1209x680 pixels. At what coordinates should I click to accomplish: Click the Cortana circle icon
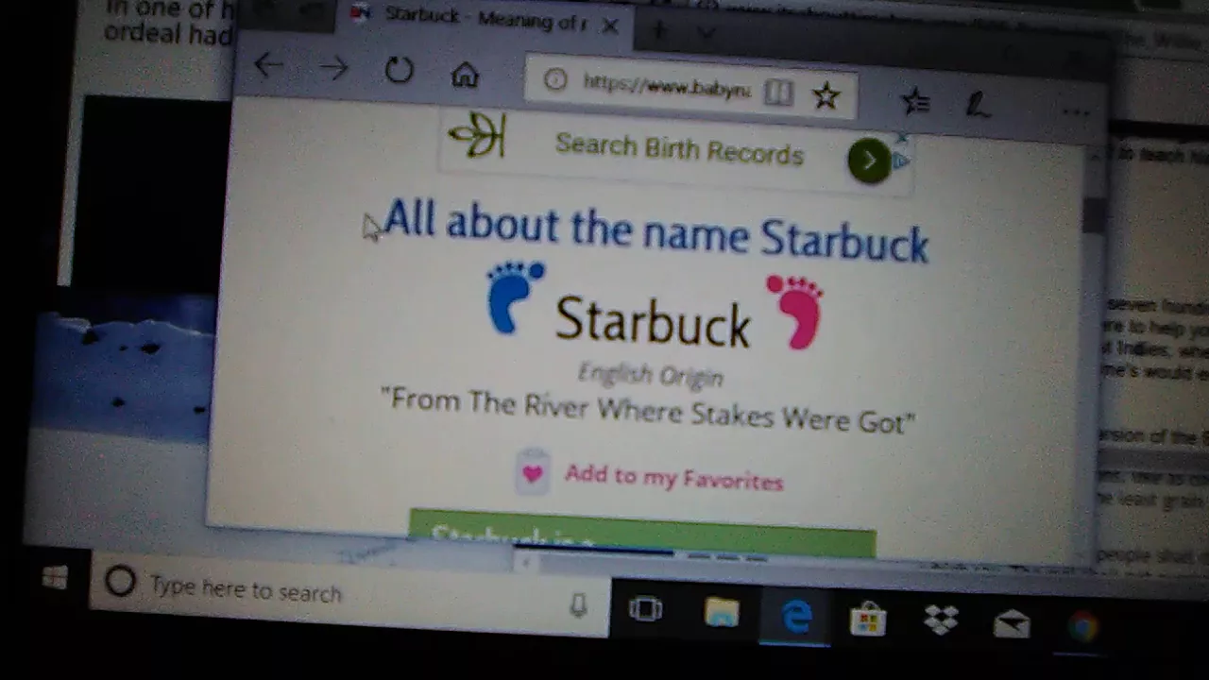[x=120, y=583]
